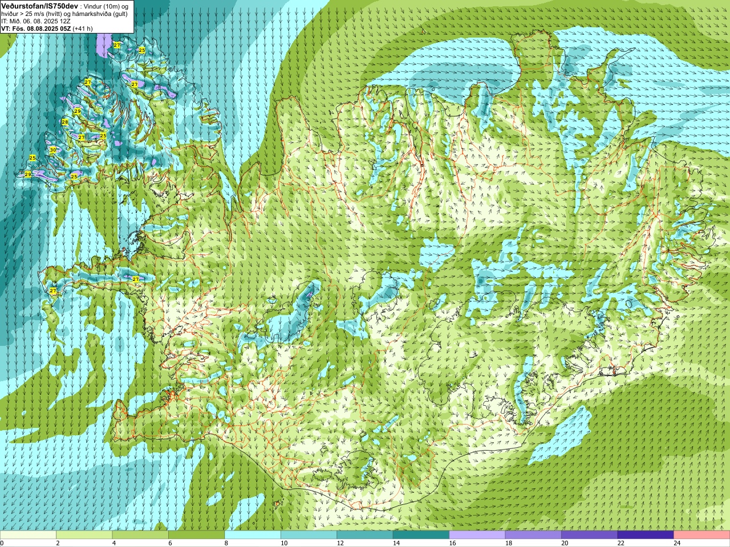Select the 4–6 m/s green legend swatch
Screen dimensions: 730x547
point(140,534)
